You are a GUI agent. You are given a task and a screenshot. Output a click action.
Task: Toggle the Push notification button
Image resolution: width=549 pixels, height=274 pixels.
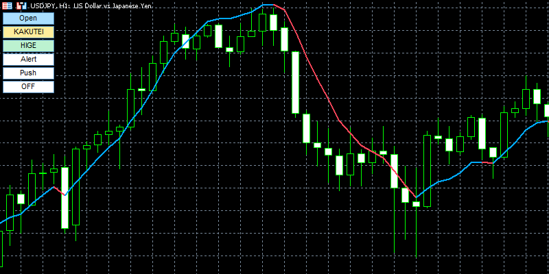point(28,73)
